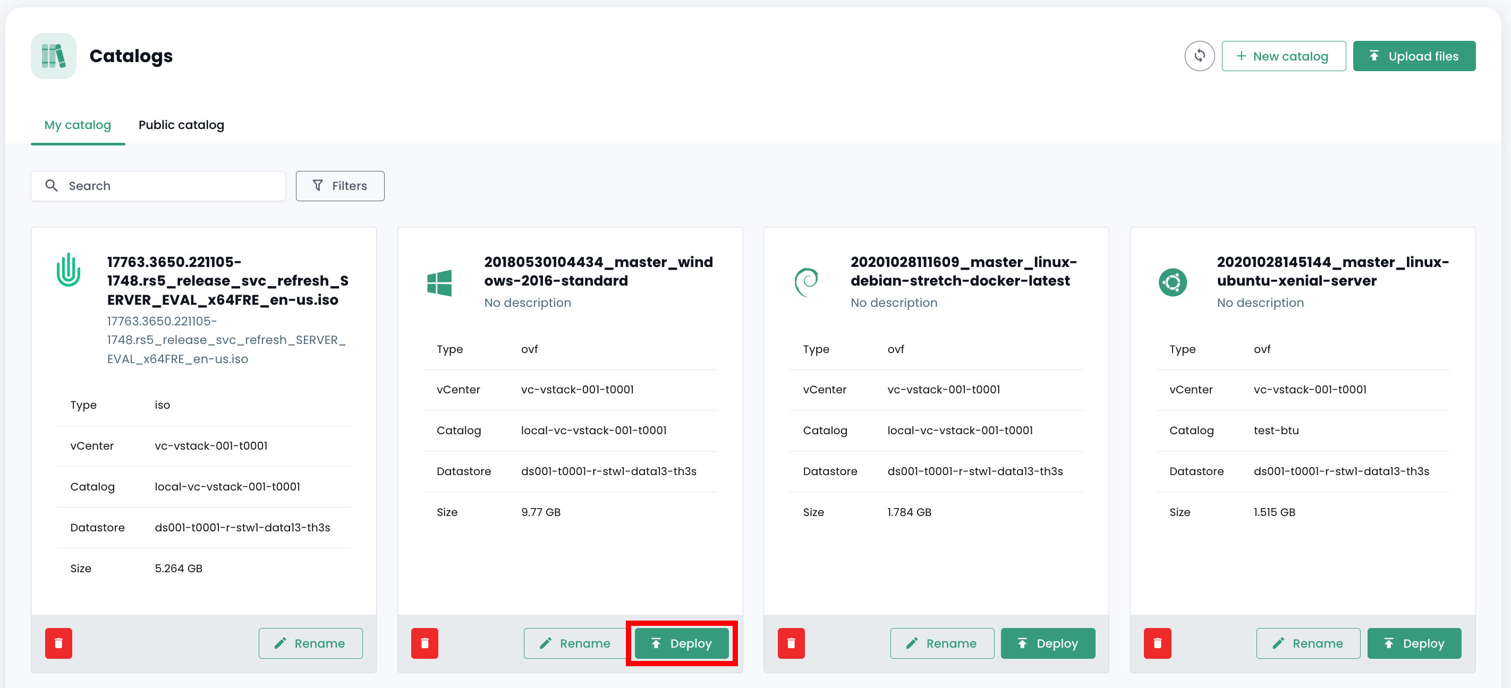This screenshot has width=1511, height=688.
Task: Click the ISO hand icon on first card
Action: [x=69, y=270]
